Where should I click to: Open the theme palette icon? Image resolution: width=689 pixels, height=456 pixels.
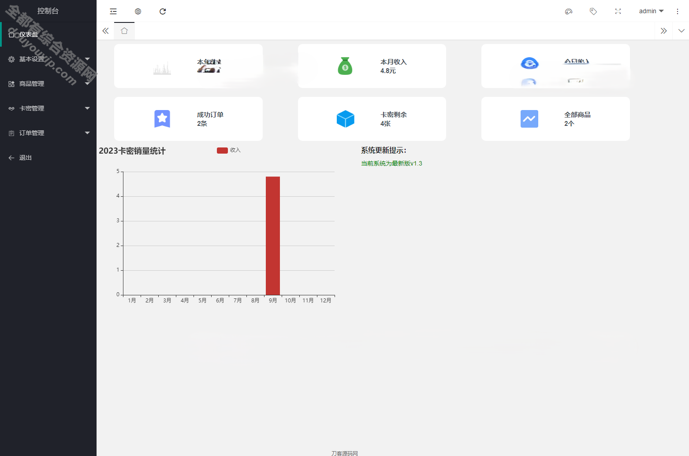(569, 11)
